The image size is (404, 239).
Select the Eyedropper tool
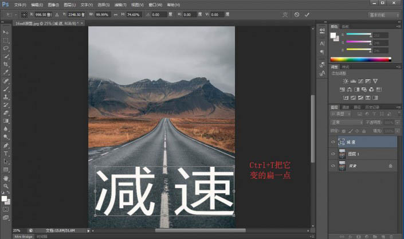6,72
